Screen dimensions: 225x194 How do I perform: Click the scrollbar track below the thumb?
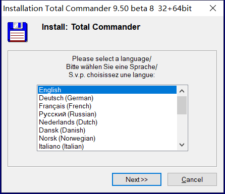182,127
